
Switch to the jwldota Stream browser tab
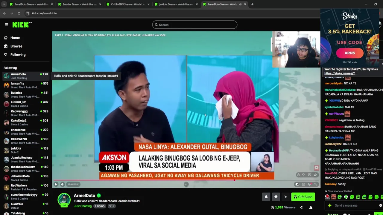pyautogui.click(x=176, y=4)
